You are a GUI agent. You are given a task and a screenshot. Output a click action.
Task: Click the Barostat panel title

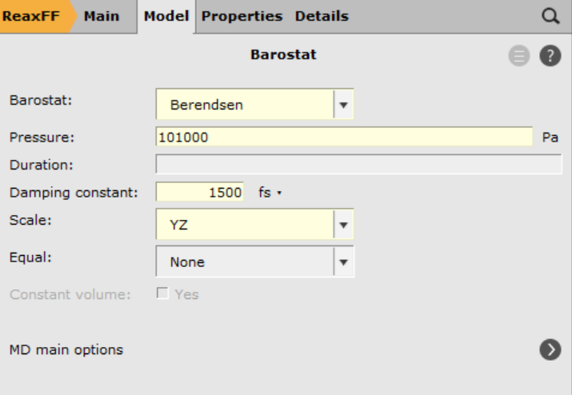(283, 55)
